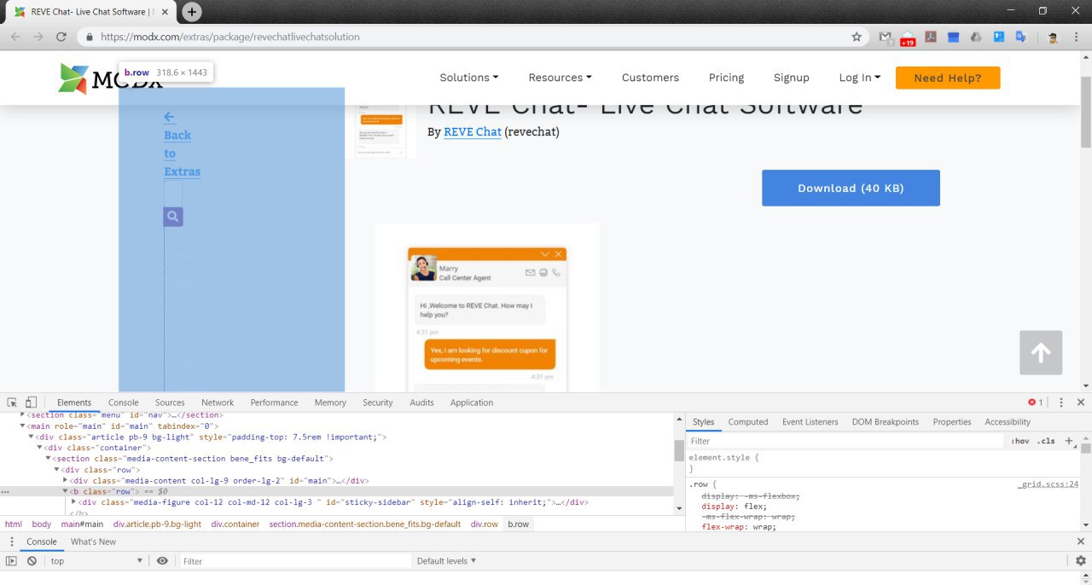Open console settings gear icon
The height and width of the screenshot is (585, 1092).
pyautogui.click(x=1081, y=561)
